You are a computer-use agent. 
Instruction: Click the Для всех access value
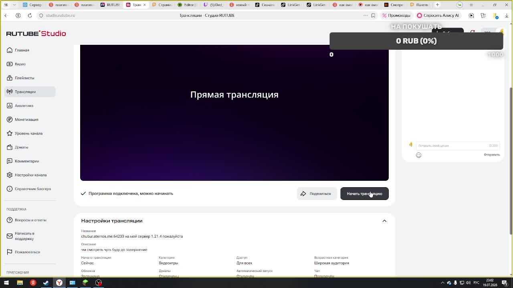coord(244,263)
